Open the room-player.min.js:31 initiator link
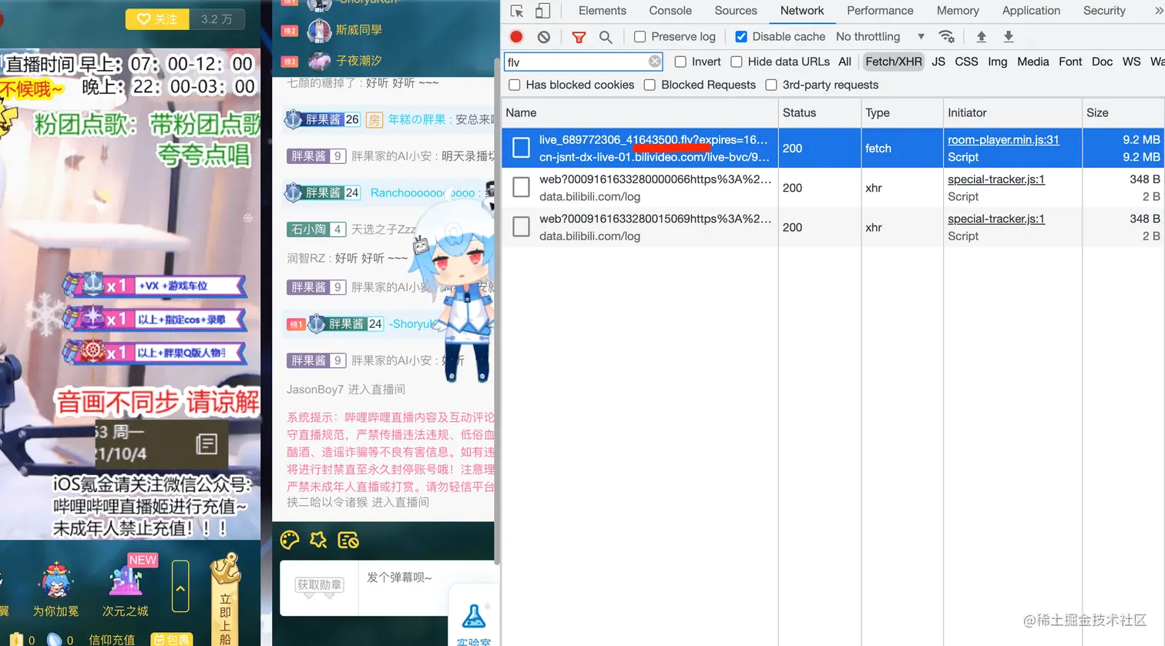The width and height of the screenshot is (1165, 646). point(1003,139)
